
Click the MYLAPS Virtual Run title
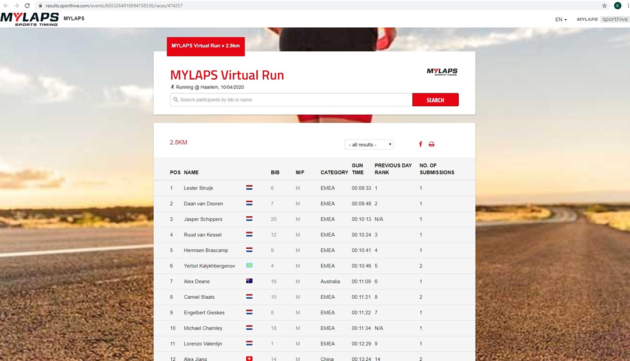click(227, 75)
